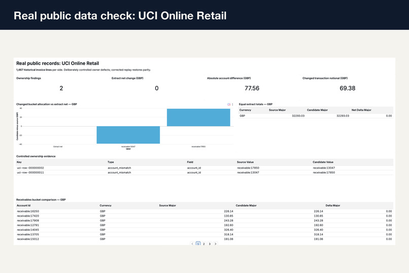Click the Source Value column header
Screen dimensions: 409x273
click(245, 162)
